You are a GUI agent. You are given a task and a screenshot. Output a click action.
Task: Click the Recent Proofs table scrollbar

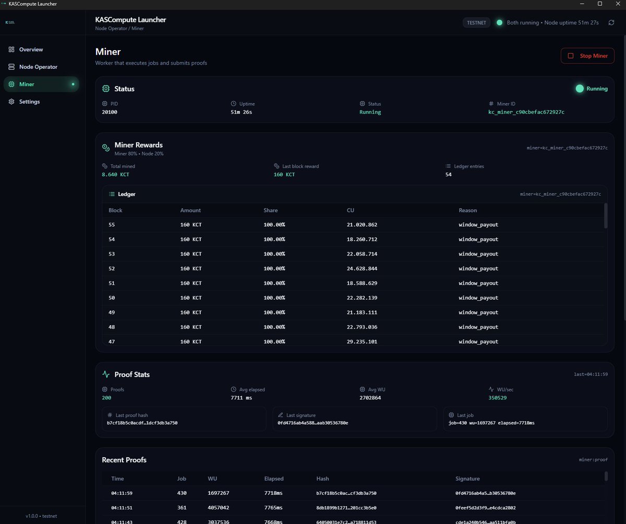[x=606, y=476]
